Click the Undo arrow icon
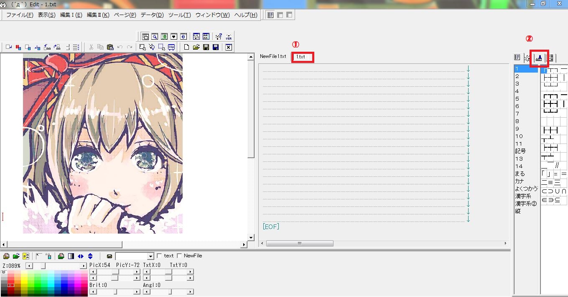 pos(120,47)
